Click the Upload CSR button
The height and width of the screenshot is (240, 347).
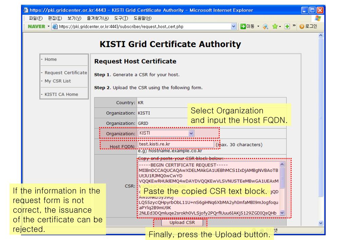tap(182, 222)
